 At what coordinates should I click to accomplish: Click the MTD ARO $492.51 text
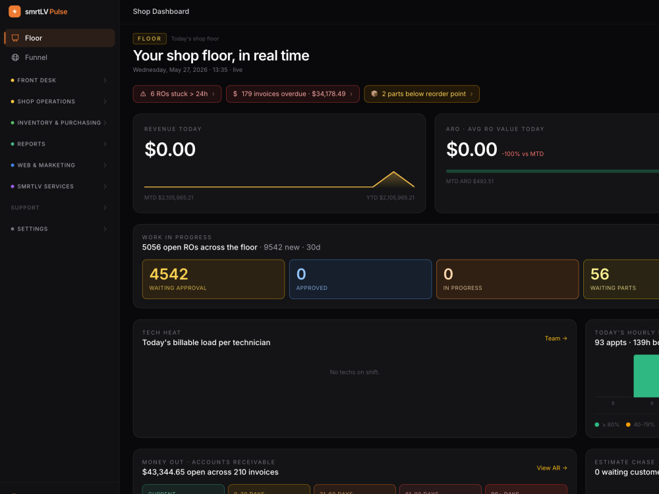click(x=470, y=182)
